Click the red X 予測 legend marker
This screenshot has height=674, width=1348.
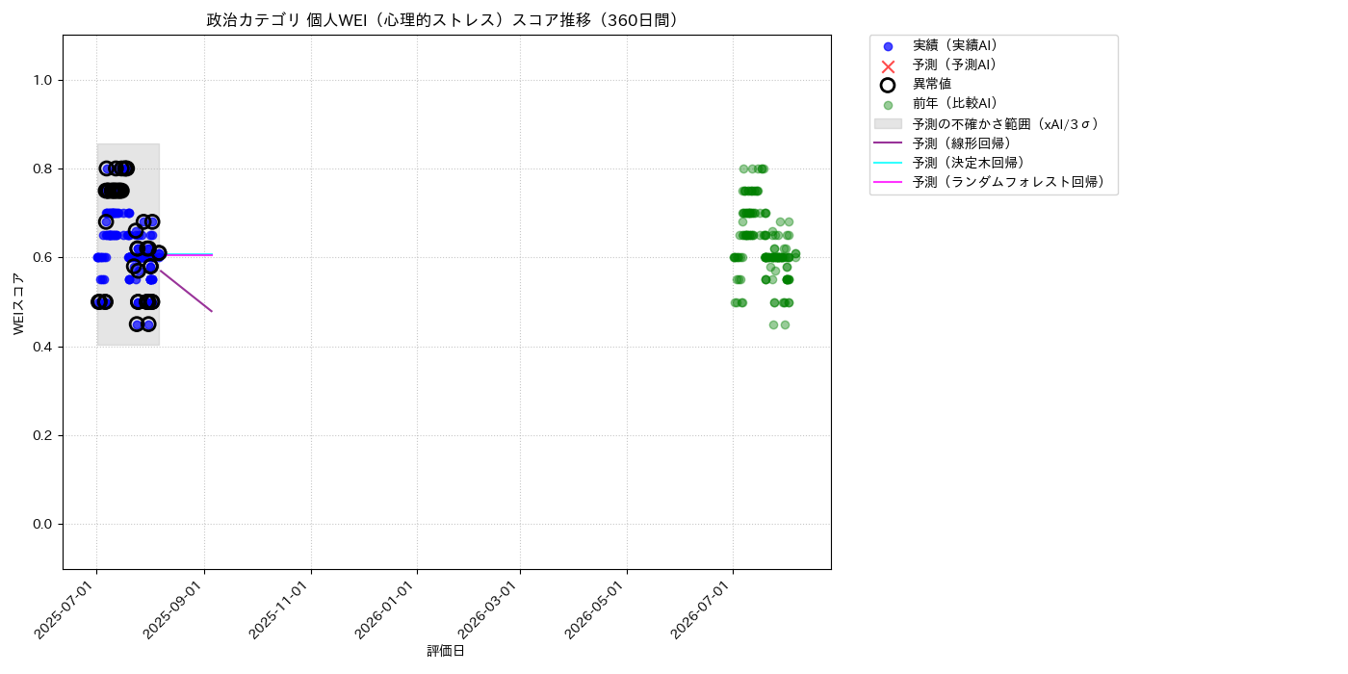click(x=888, y=65)
